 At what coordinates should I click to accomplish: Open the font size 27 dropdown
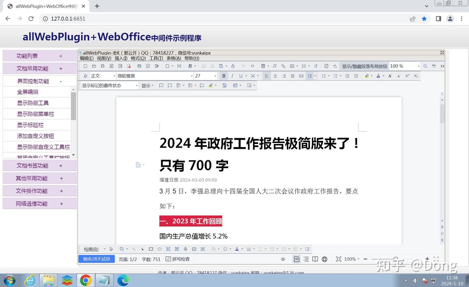coord(215,76)
